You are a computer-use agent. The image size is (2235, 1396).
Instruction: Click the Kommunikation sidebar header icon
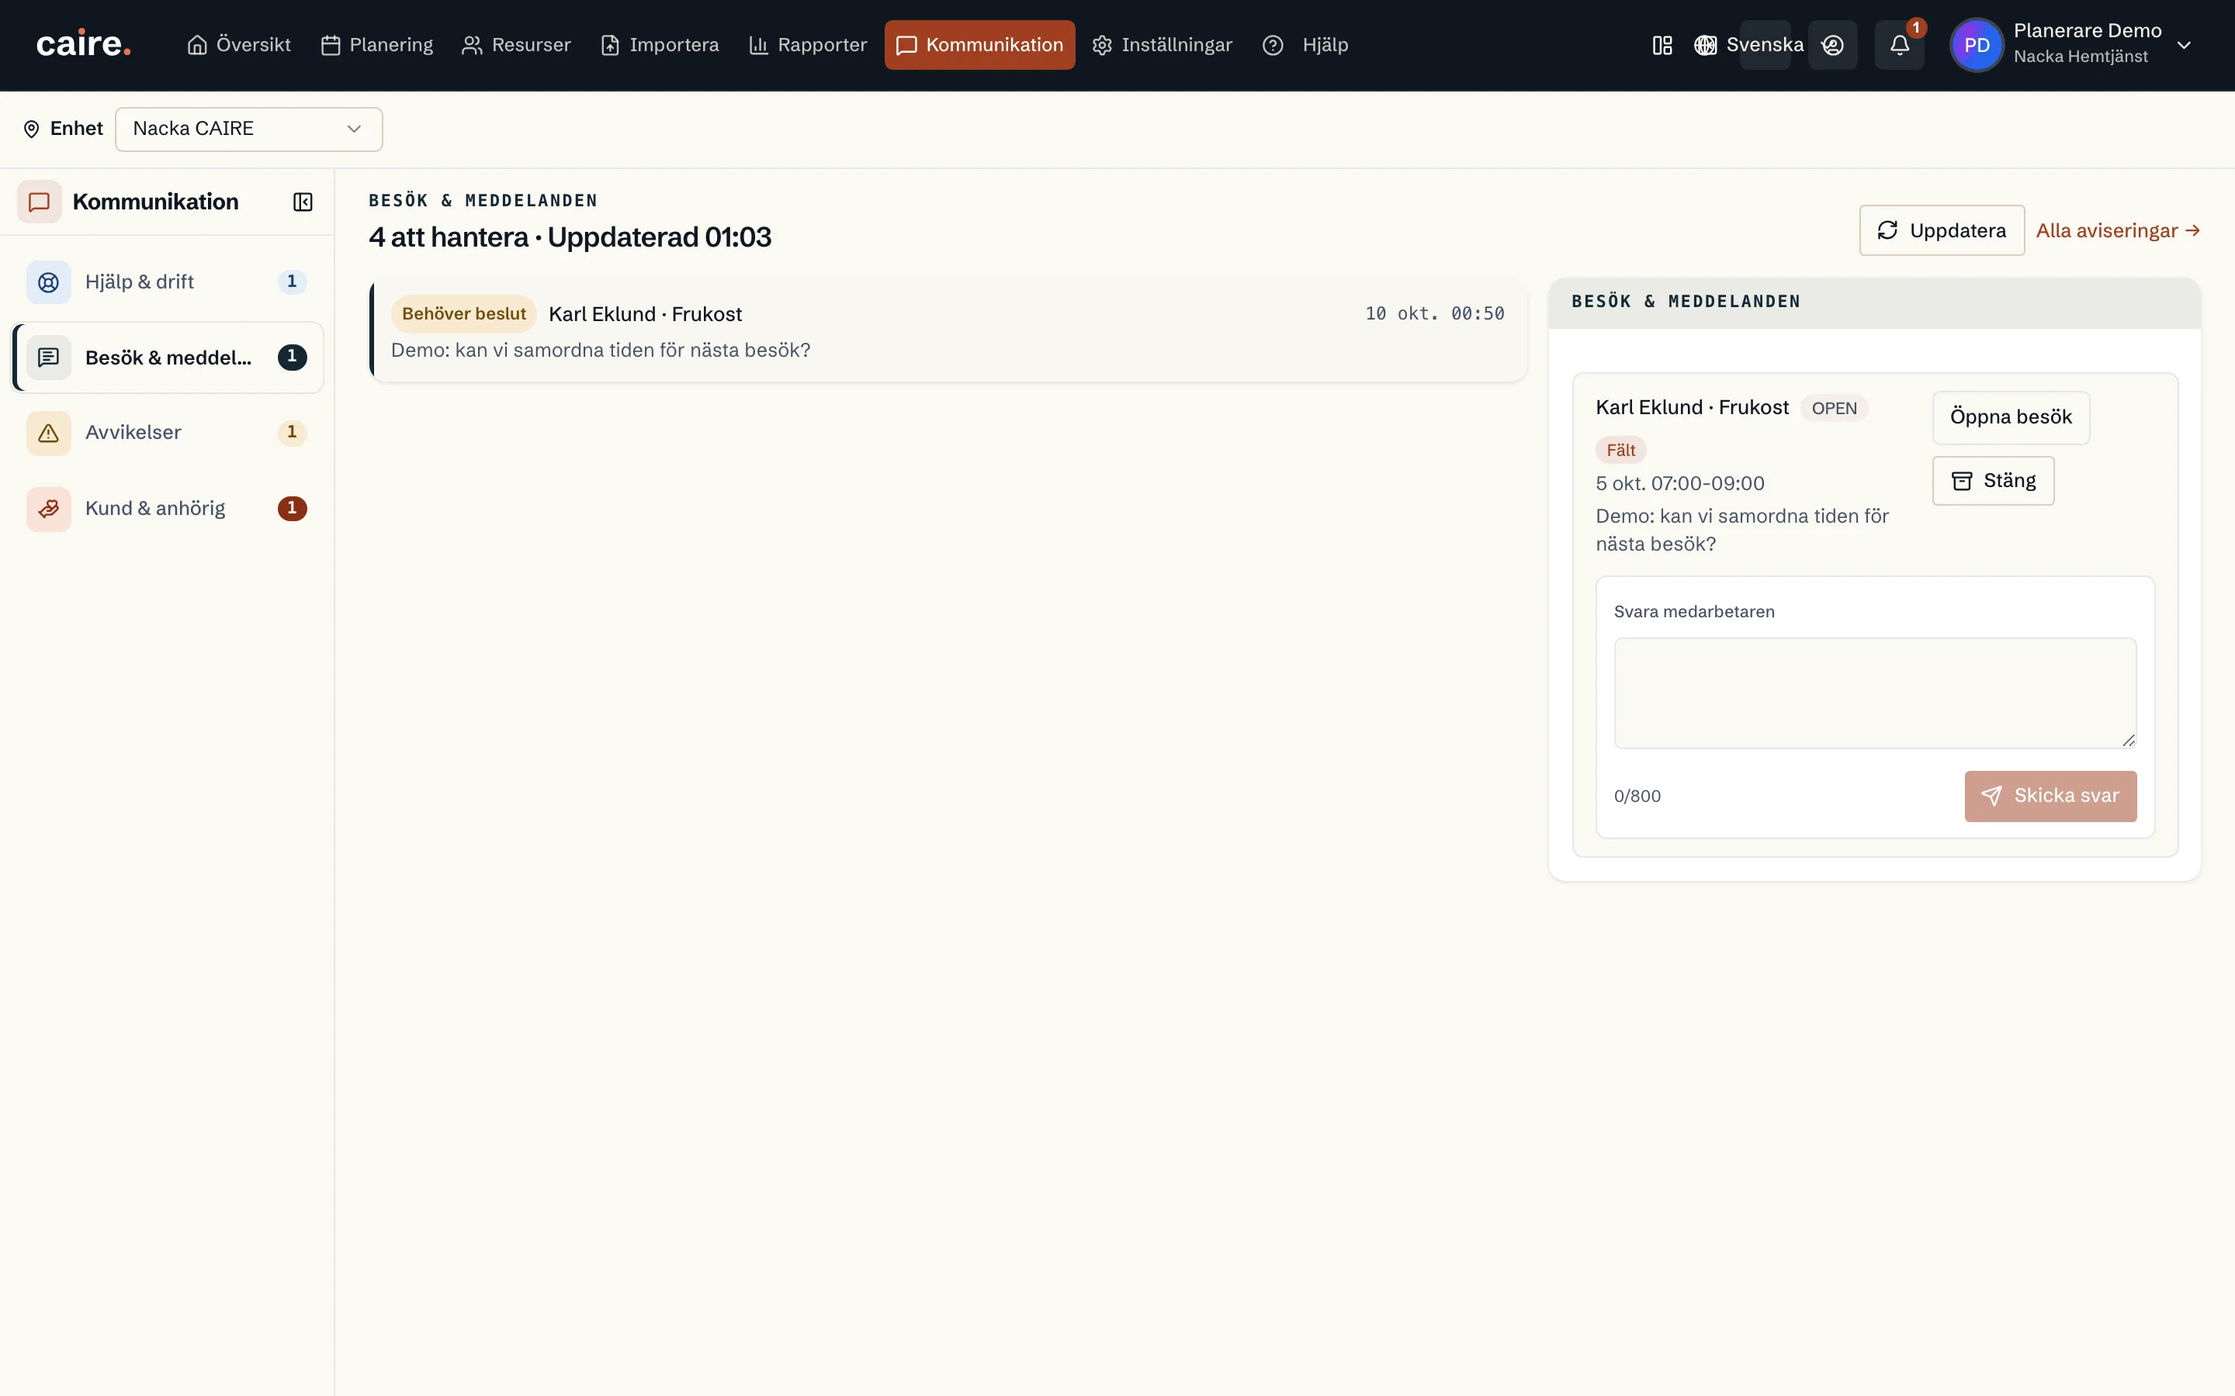39,202
